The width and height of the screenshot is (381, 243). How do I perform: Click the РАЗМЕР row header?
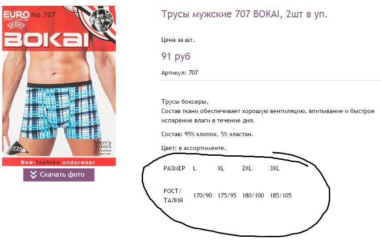pos(175,168)
